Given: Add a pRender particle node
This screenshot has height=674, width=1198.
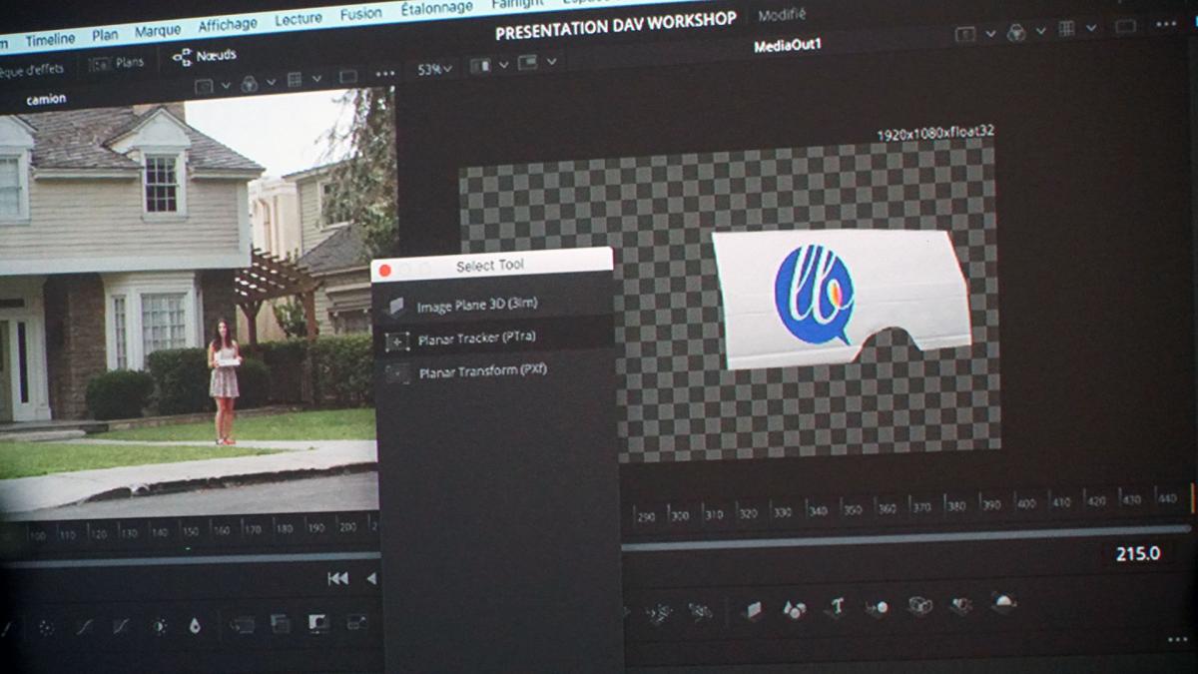Looking at the screenshot, I should (702, 611).
